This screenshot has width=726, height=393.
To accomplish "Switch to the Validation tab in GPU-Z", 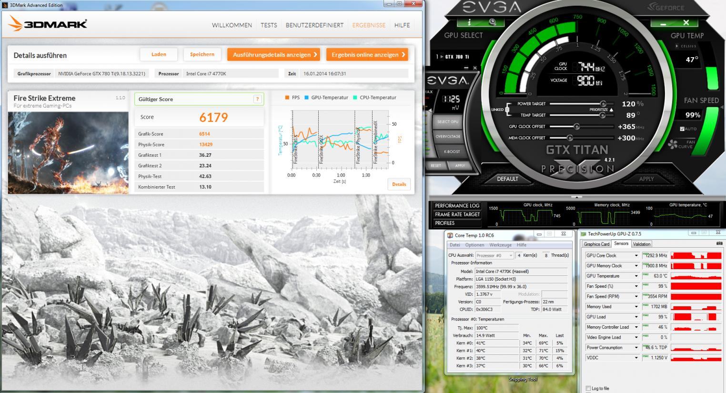I will point(642,244).
